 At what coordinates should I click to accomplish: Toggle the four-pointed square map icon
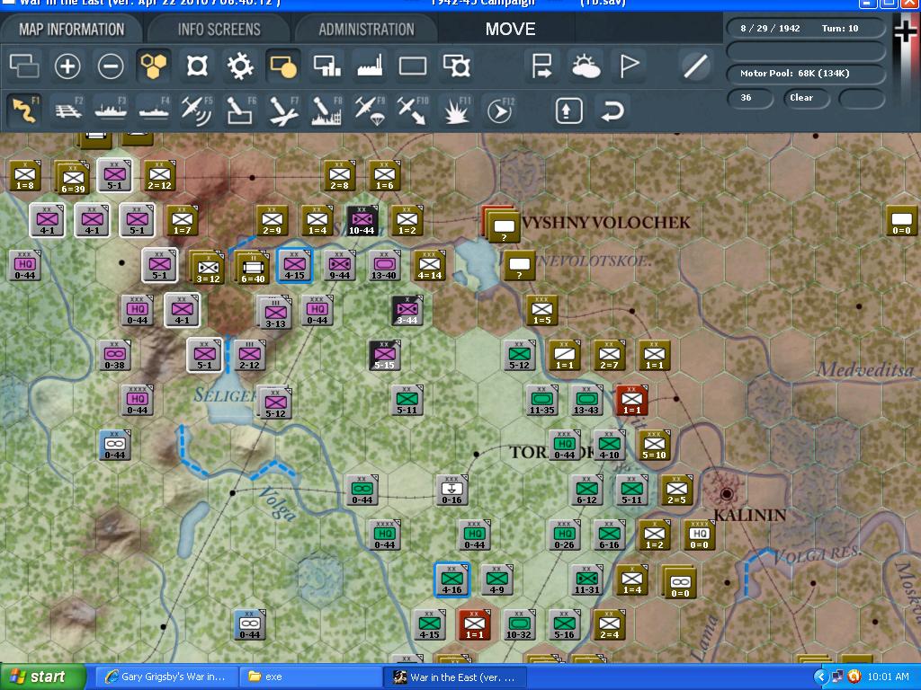click(x=197, y=66)
